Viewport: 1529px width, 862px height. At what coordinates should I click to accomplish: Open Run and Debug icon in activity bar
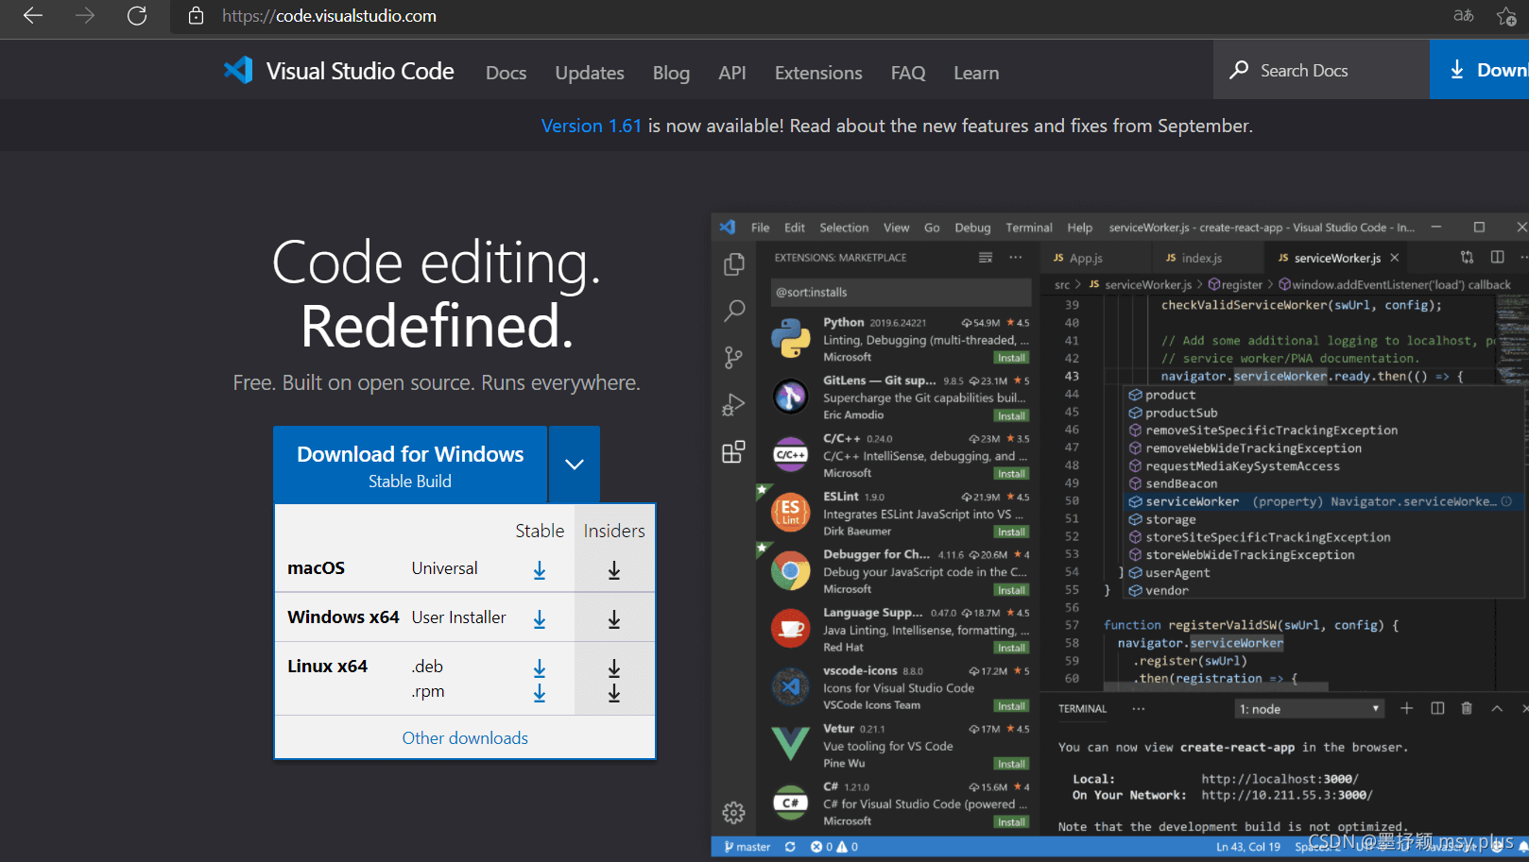click(734, 405)
